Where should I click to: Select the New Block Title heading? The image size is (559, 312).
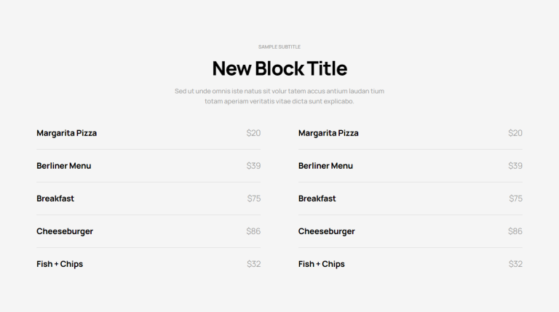[x=279, y=68]
